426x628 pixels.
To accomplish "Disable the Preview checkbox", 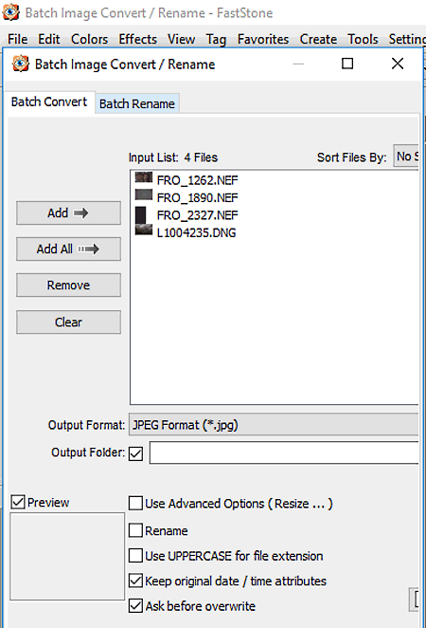I will tap(18, 502).
